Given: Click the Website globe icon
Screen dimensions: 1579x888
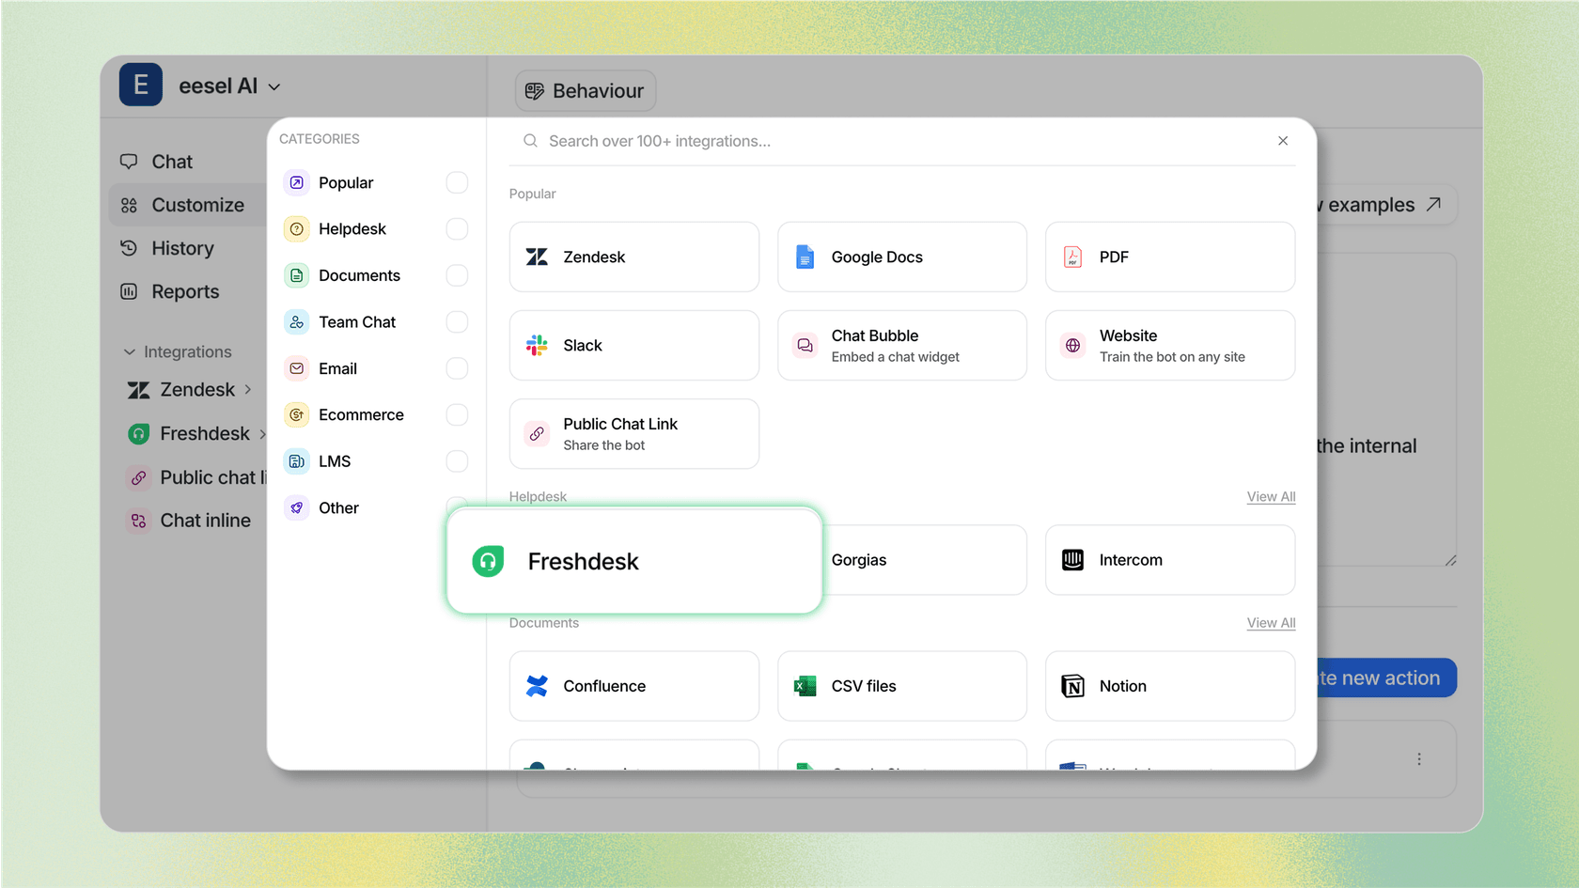Looking at the screenshot, I should [1072, 346].
